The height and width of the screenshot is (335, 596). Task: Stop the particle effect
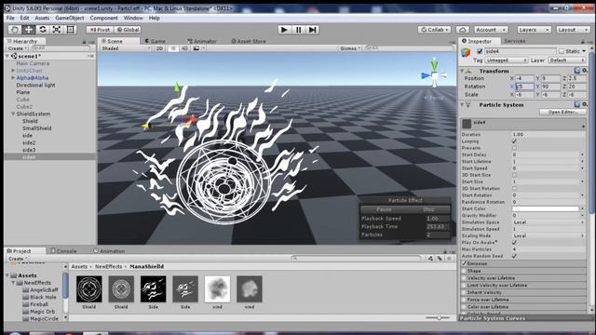pos(428,209)
